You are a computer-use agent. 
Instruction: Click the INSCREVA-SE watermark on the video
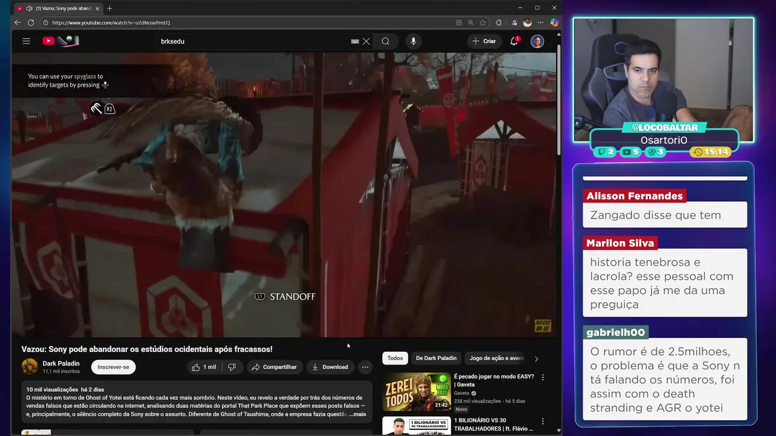[x=543, y=326]
